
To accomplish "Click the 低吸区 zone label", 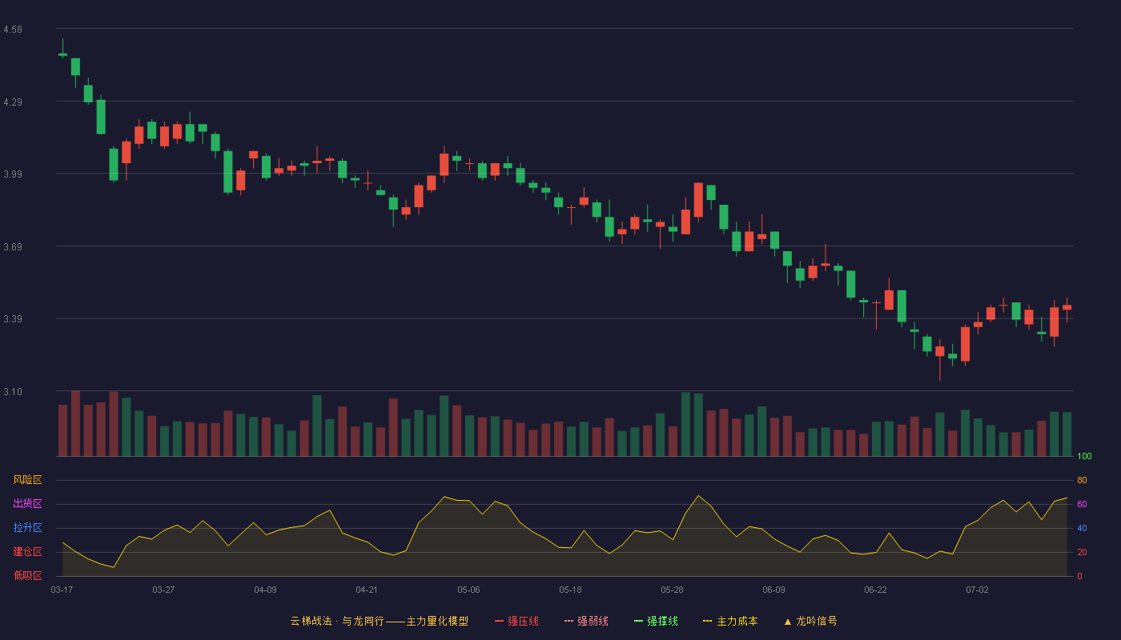I will pos(27,576).
